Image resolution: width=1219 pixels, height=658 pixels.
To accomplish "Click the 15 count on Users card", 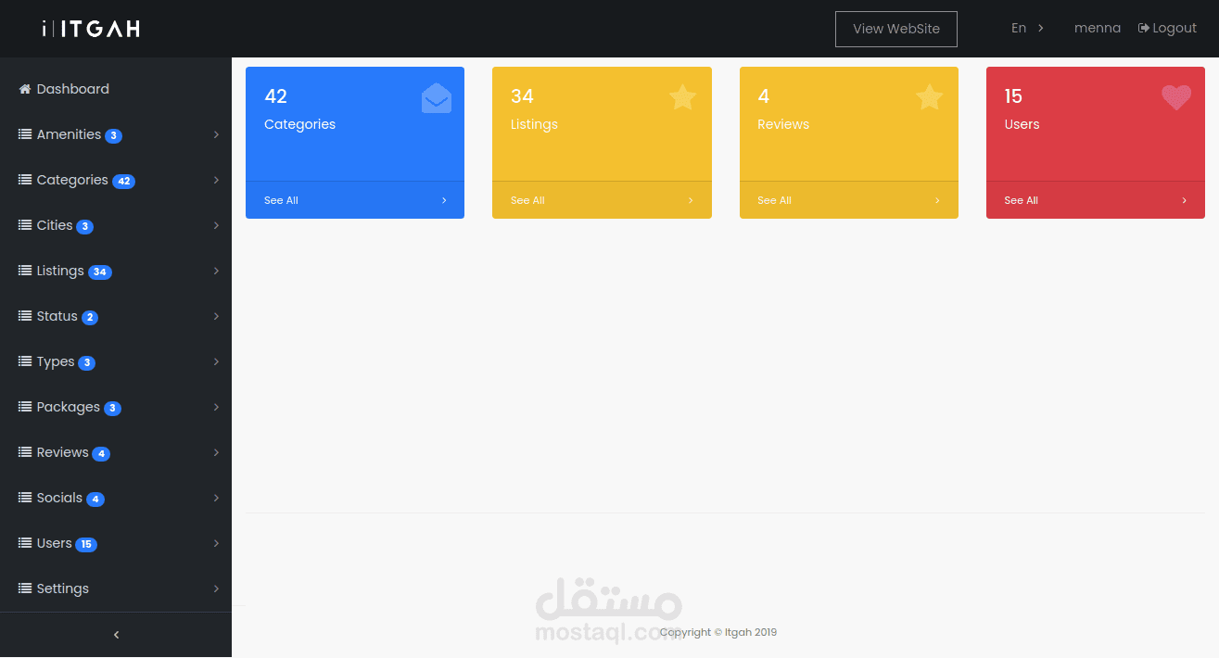I will pos(1013,96).
